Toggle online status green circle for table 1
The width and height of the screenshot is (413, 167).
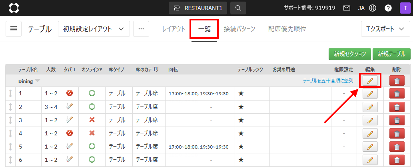tap(92, 93)
